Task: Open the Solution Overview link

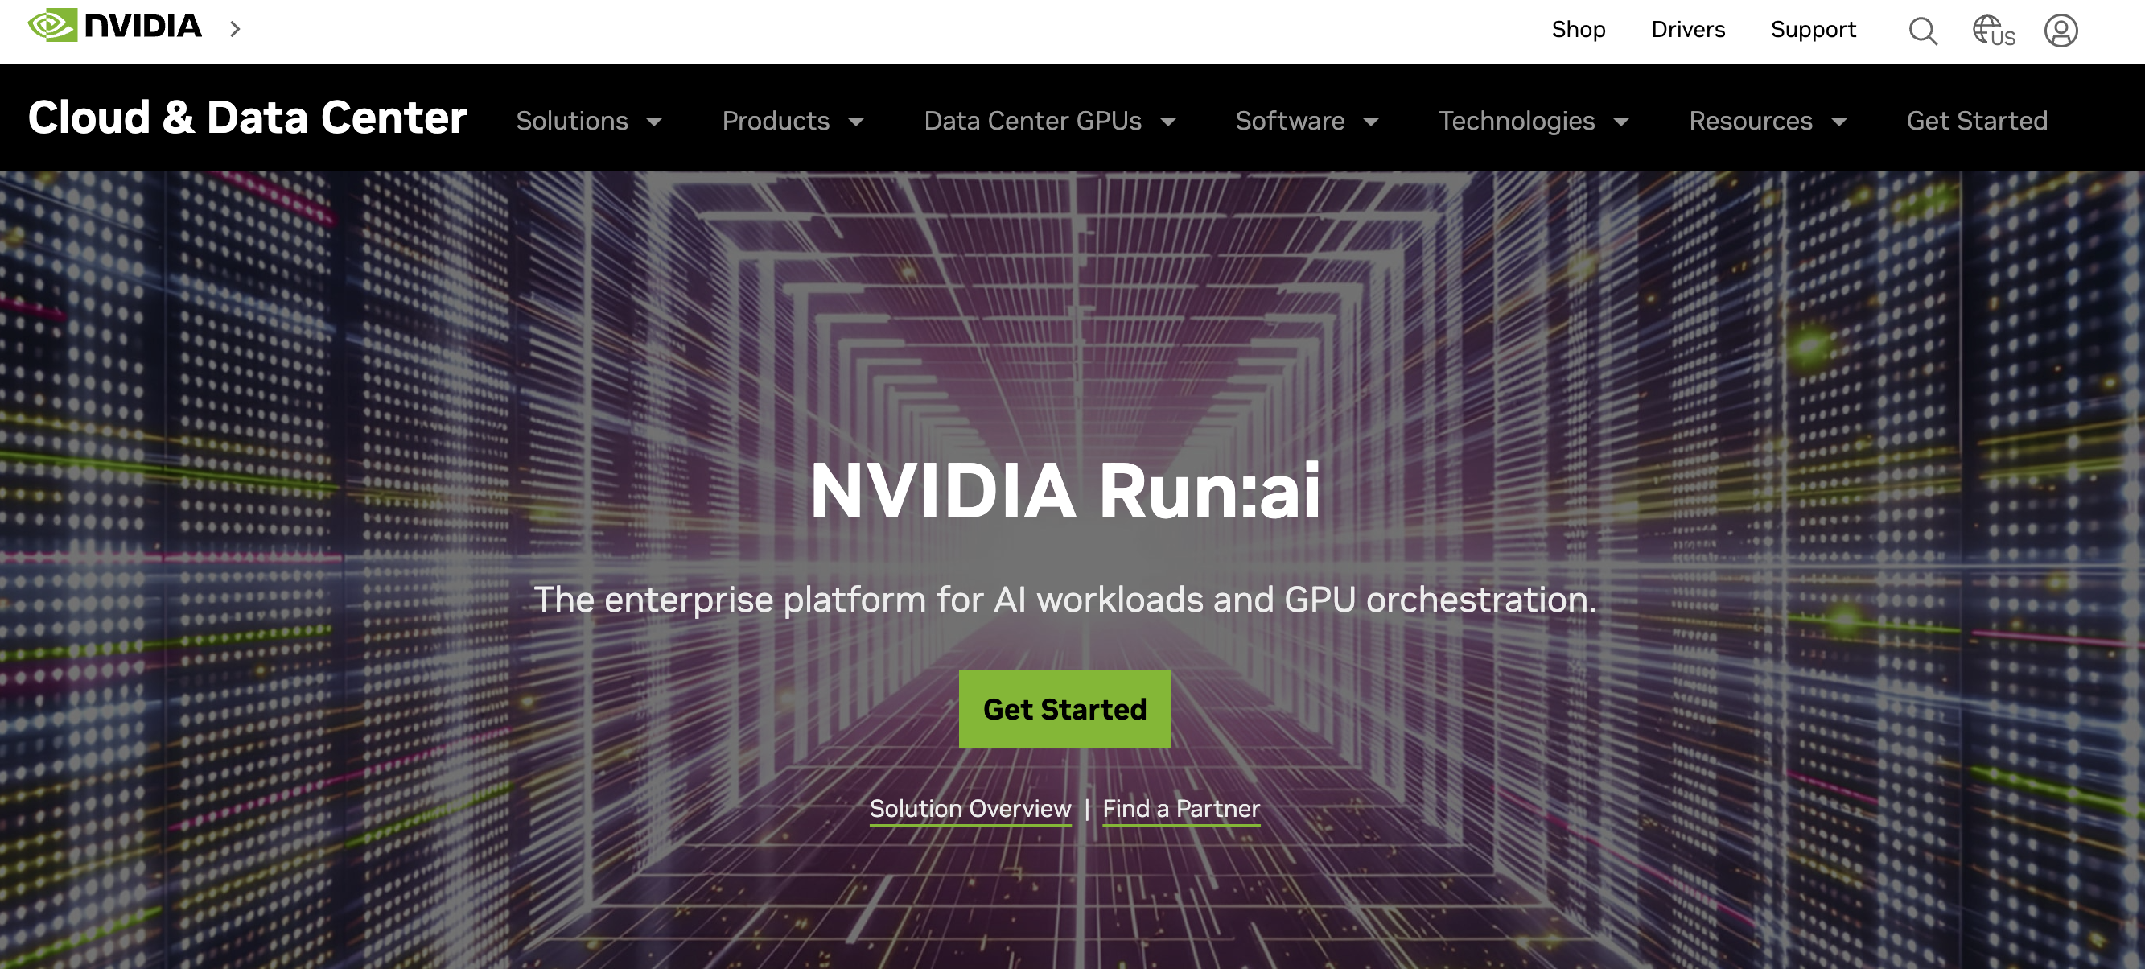Action: click(x=970, y=807)
